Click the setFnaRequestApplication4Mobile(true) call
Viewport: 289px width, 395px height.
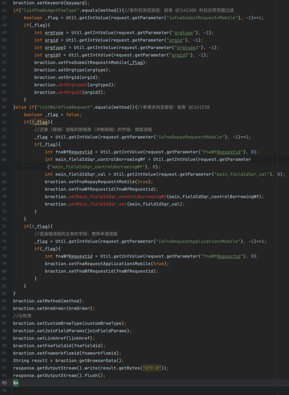tap(117, 264)
